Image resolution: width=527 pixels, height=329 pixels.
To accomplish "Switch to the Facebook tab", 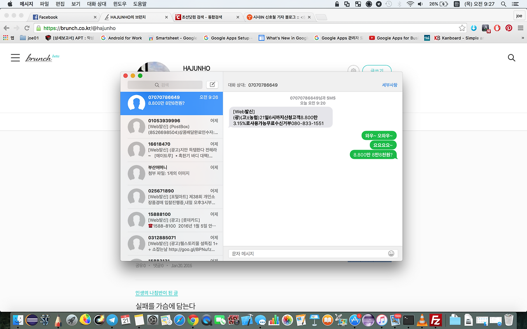I will tap(65, 17).
